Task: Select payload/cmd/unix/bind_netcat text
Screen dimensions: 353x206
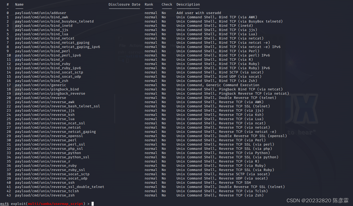Action: [45, 38]
